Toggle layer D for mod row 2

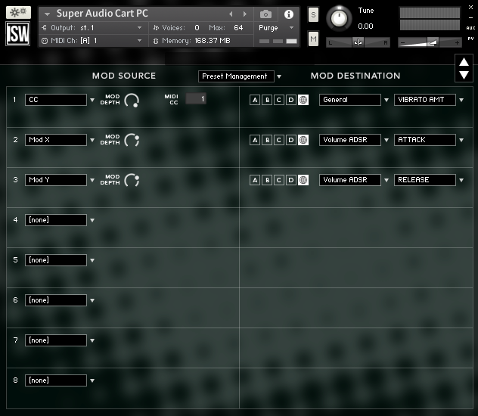pos(291,140)
